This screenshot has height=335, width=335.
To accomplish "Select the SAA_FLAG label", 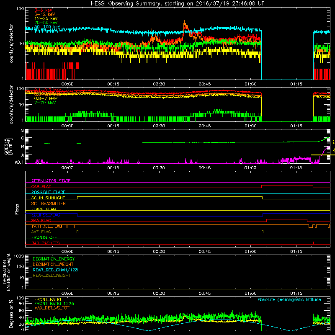I will pos(41,220).
